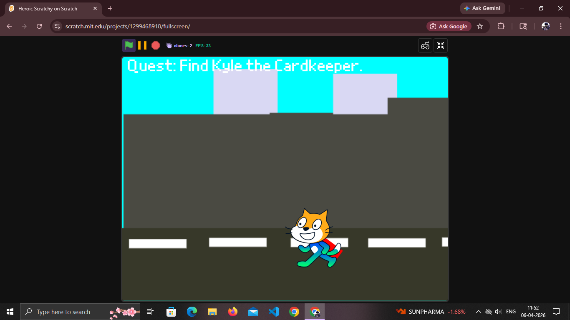
Task: Open File Explorer from the taskbar
Action: point(212,312)
